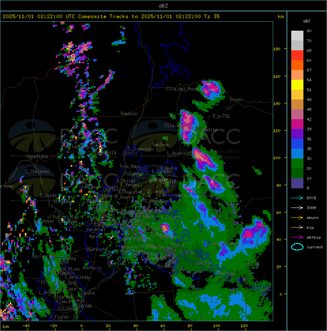Click the '-40' km mark on horizontal axis
The image size is (327, 331).
point(26,326)
